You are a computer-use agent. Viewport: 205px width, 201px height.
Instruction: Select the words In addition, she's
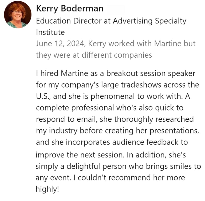(156, 155)
